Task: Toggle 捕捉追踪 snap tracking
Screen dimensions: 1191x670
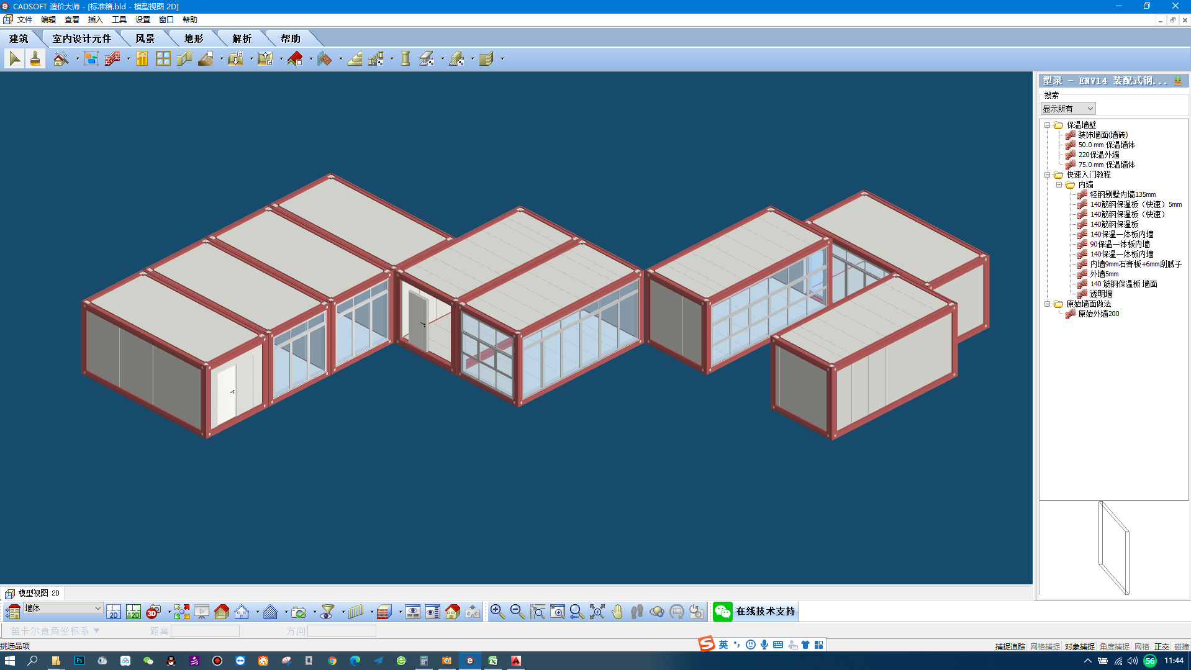Action: point(1010,646)
